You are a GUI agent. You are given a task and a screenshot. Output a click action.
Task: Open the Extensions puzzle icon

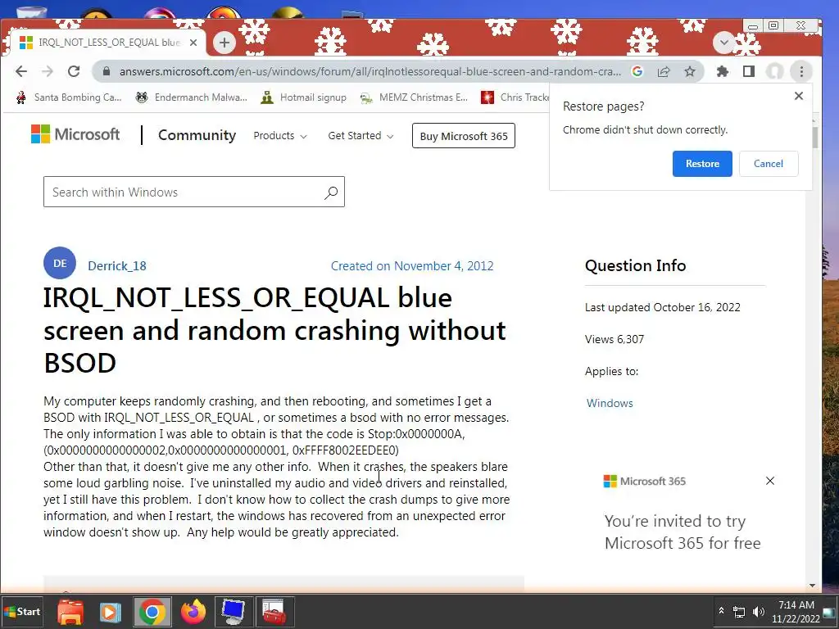click(723, 71)
